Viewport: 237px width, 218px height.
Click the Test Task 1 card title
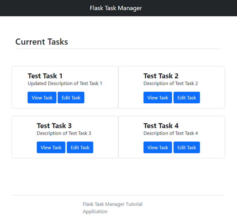pos(45,76)
